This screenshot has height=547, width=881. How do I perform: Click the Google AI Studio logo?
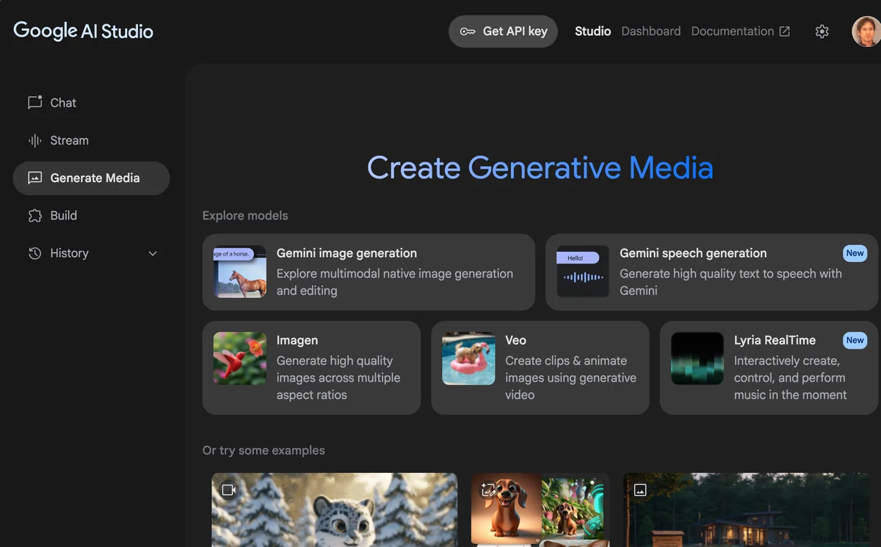(83, 31)
